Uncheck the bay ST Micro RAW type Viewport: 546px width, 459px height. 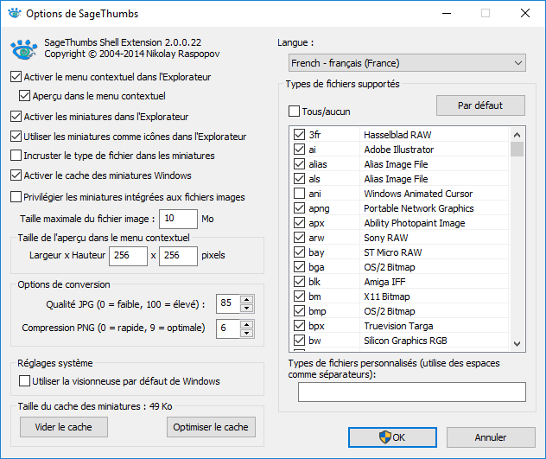point(299,252)
